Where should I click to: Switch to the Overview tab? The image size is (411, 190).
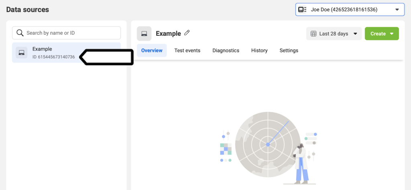pos(152,51)
